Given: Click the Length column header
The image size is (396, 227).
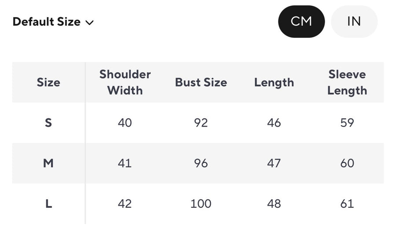Looking at the screenshot, I should (x=274, y=82).
